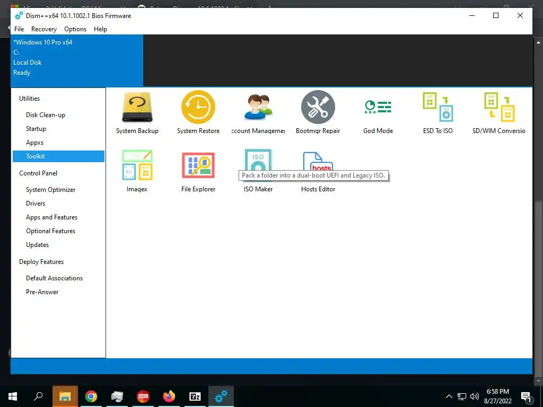Open Updates section

point(58,245)
